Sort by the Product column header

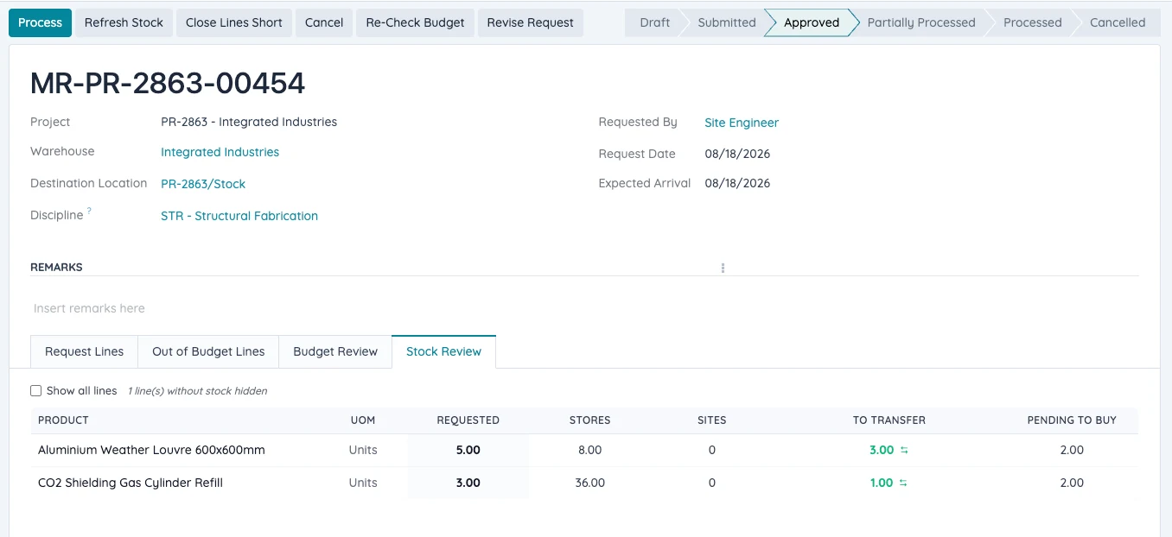pyautogui.click(x=63, y=420)
